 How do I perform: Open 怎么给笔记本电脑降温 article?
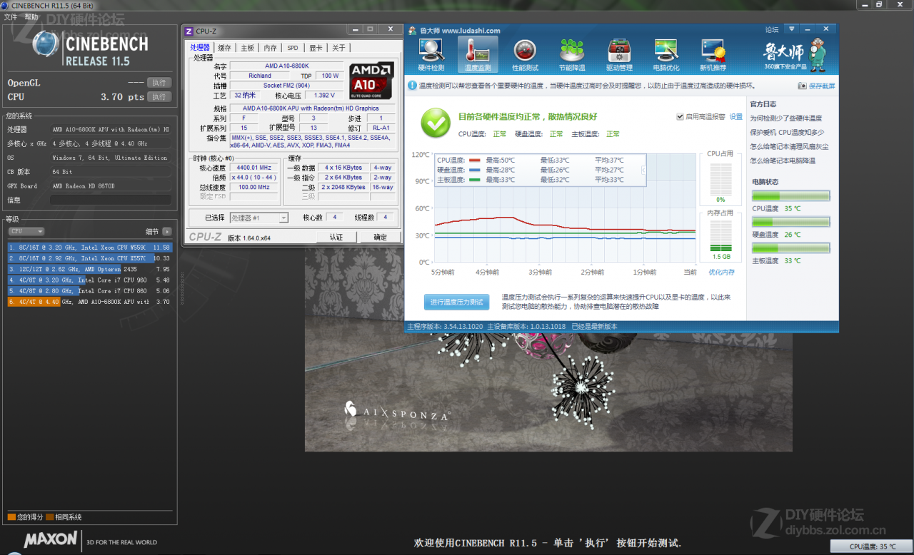[783, 161]
